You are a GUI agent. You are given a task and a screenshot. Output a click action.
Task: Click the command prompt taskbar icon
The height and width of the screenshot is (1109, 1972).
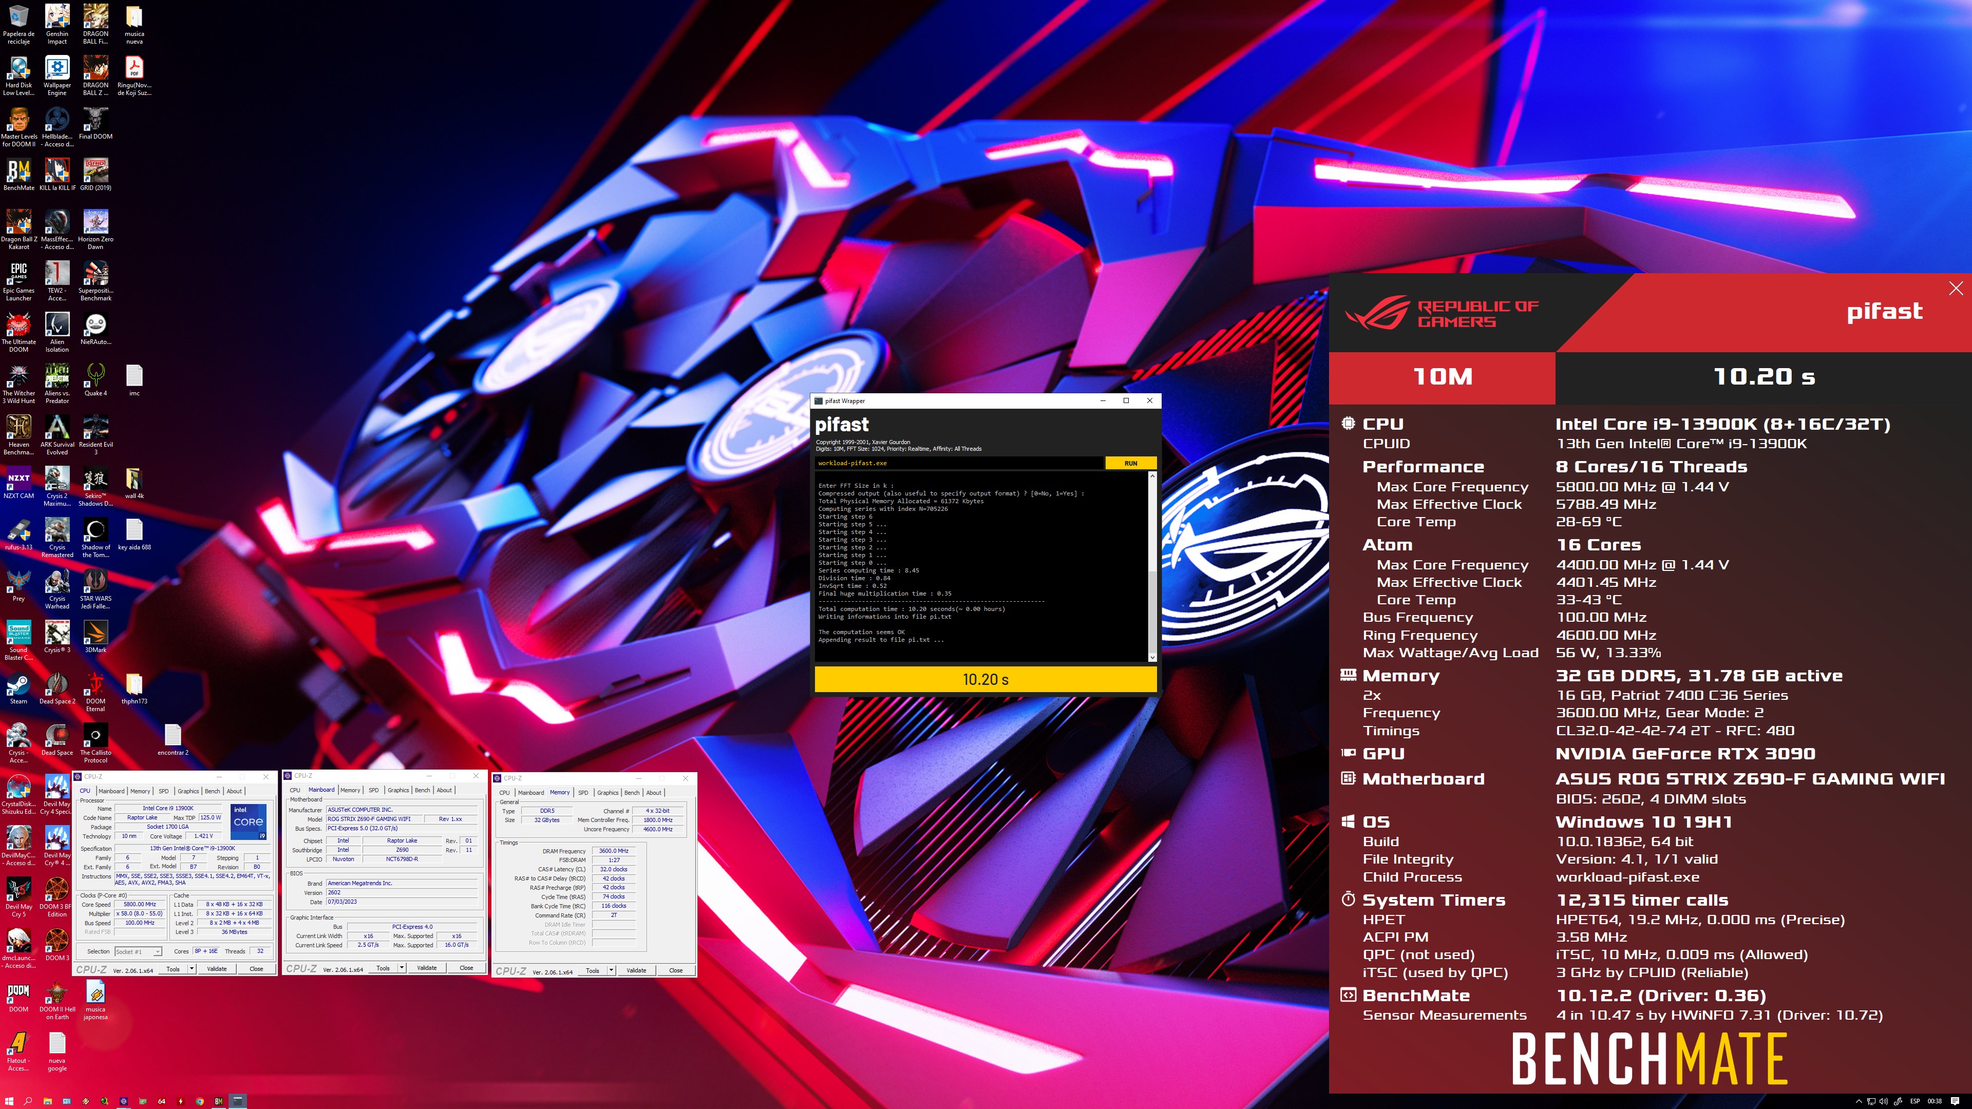click(x=238, y=1101)
